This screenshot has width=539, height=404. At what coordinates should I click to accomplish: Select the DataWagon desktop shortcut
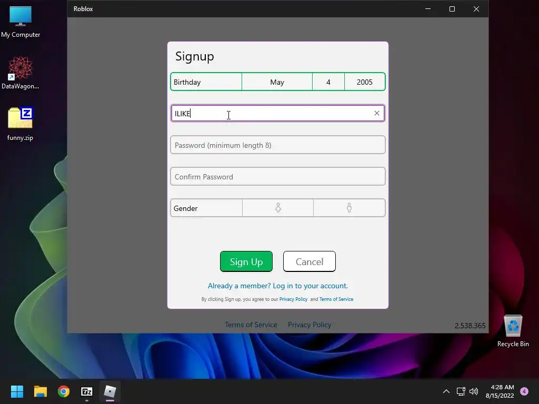tap(21, 73)
